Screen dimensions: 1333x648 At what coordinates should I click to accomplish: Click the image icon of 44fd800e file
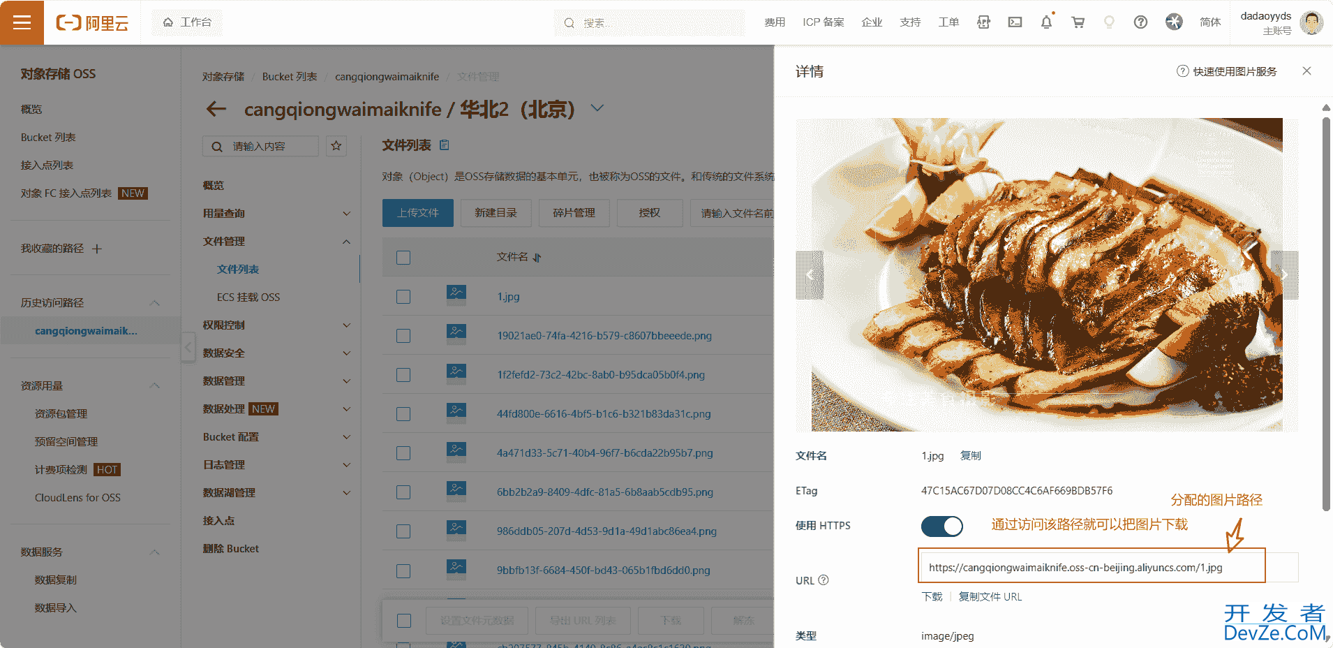[x=456, y=412]
